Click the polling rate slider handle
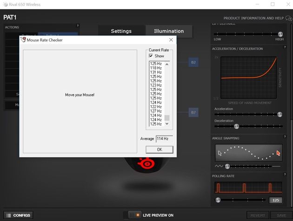293x221 pixels. tap(218, 200)
